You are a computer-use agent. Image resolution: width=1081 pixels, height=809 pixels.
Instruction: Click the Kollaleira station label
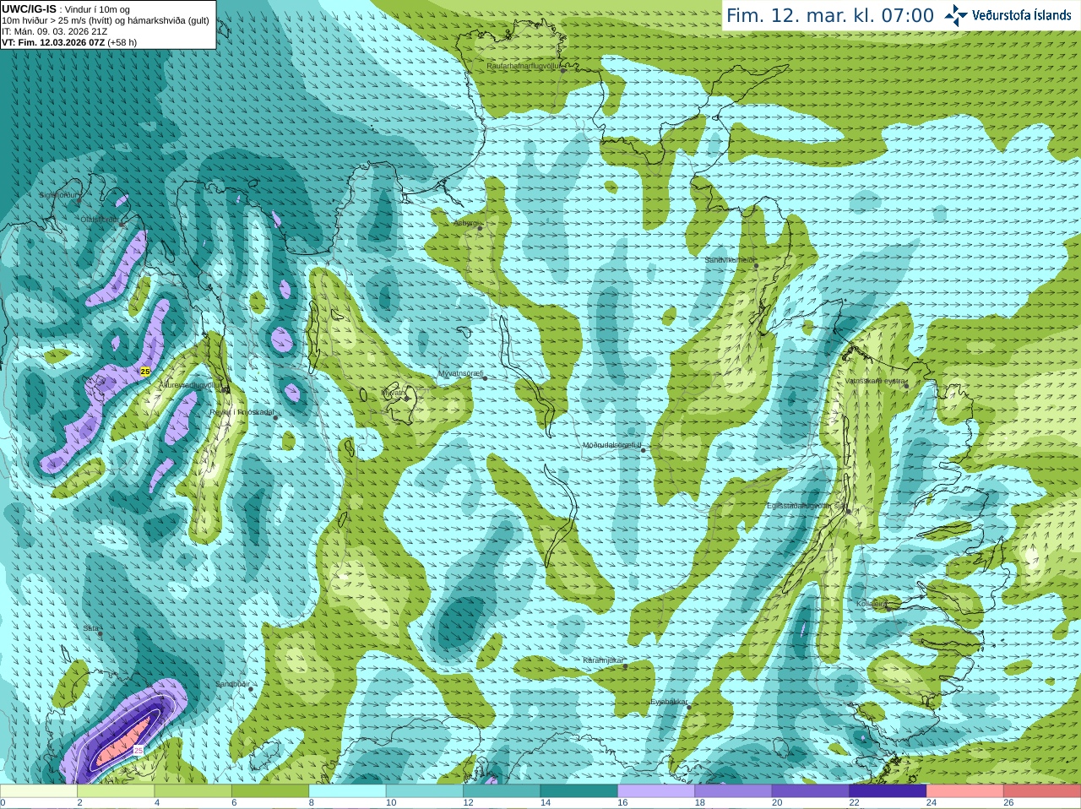[x=872, y=604]
